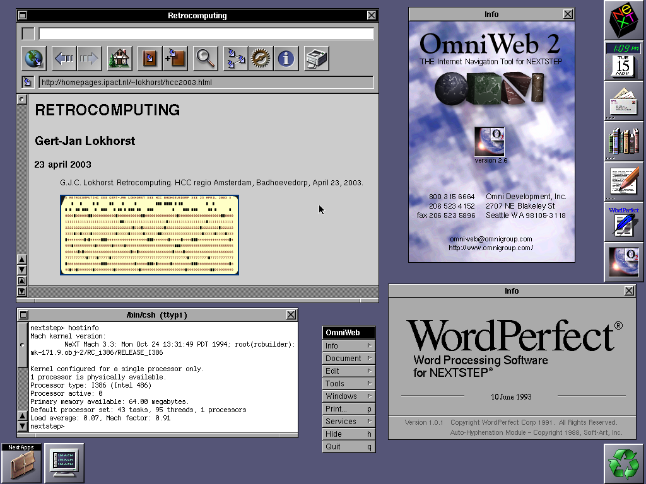This screenshot has height=484, width=646.
Task: Click the bookmarks book icon
Action: click(x=150, y=59)
